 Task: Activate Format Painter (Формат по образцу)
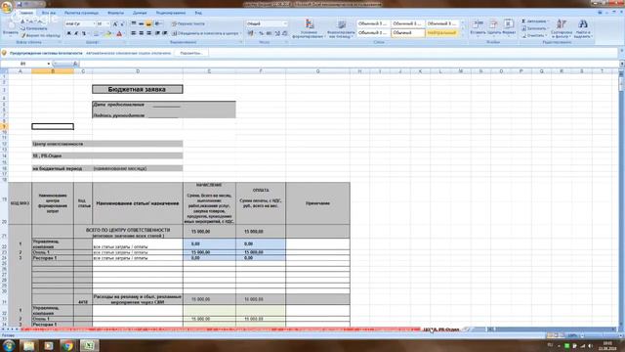coord(40,35)
